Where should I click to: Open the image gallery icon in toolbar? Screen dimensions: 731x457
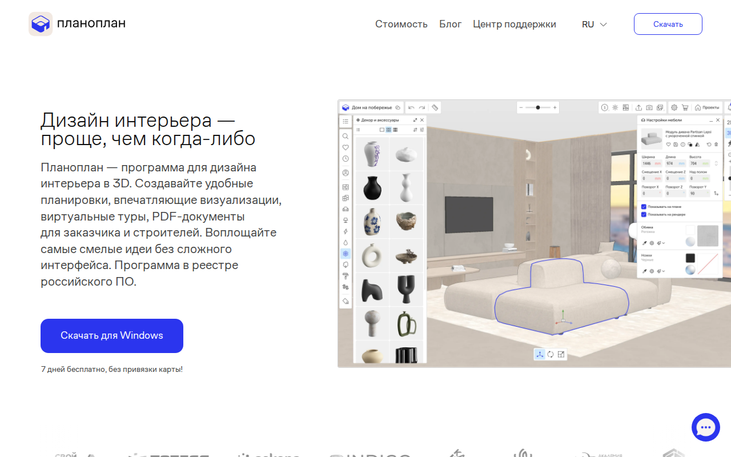(660, 107)
